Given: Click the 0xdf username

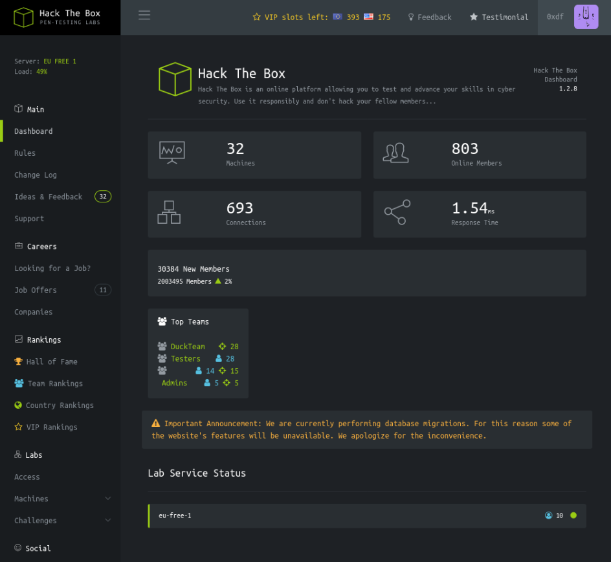Looking at the screenshot, I should pos(555,17).
